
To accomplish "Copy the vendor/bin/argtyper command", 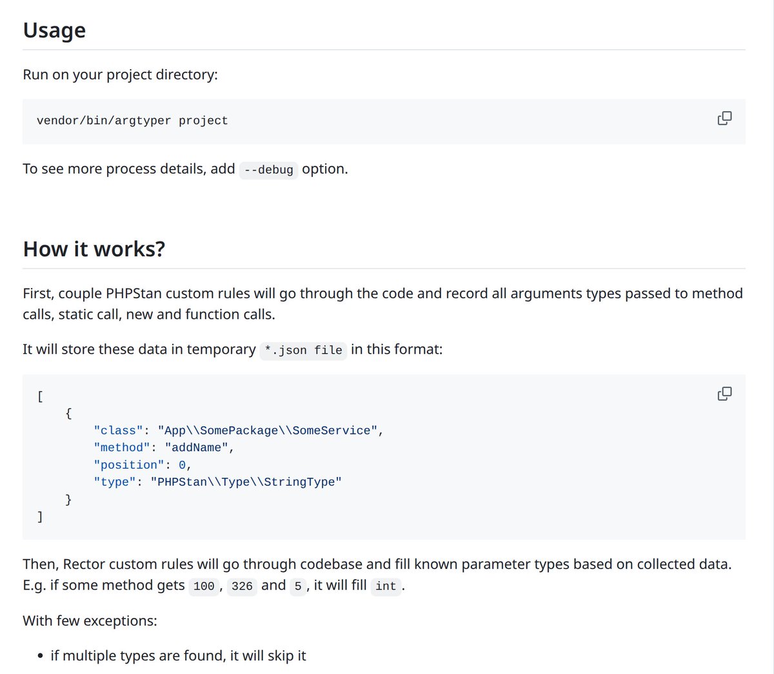I will point(724,118).
